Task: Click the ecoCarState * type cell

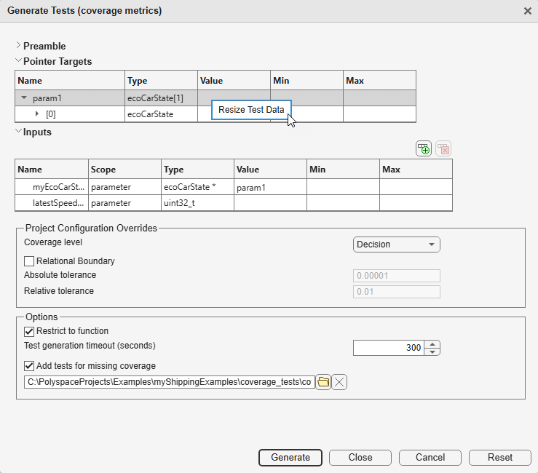Action: [197, 187]
